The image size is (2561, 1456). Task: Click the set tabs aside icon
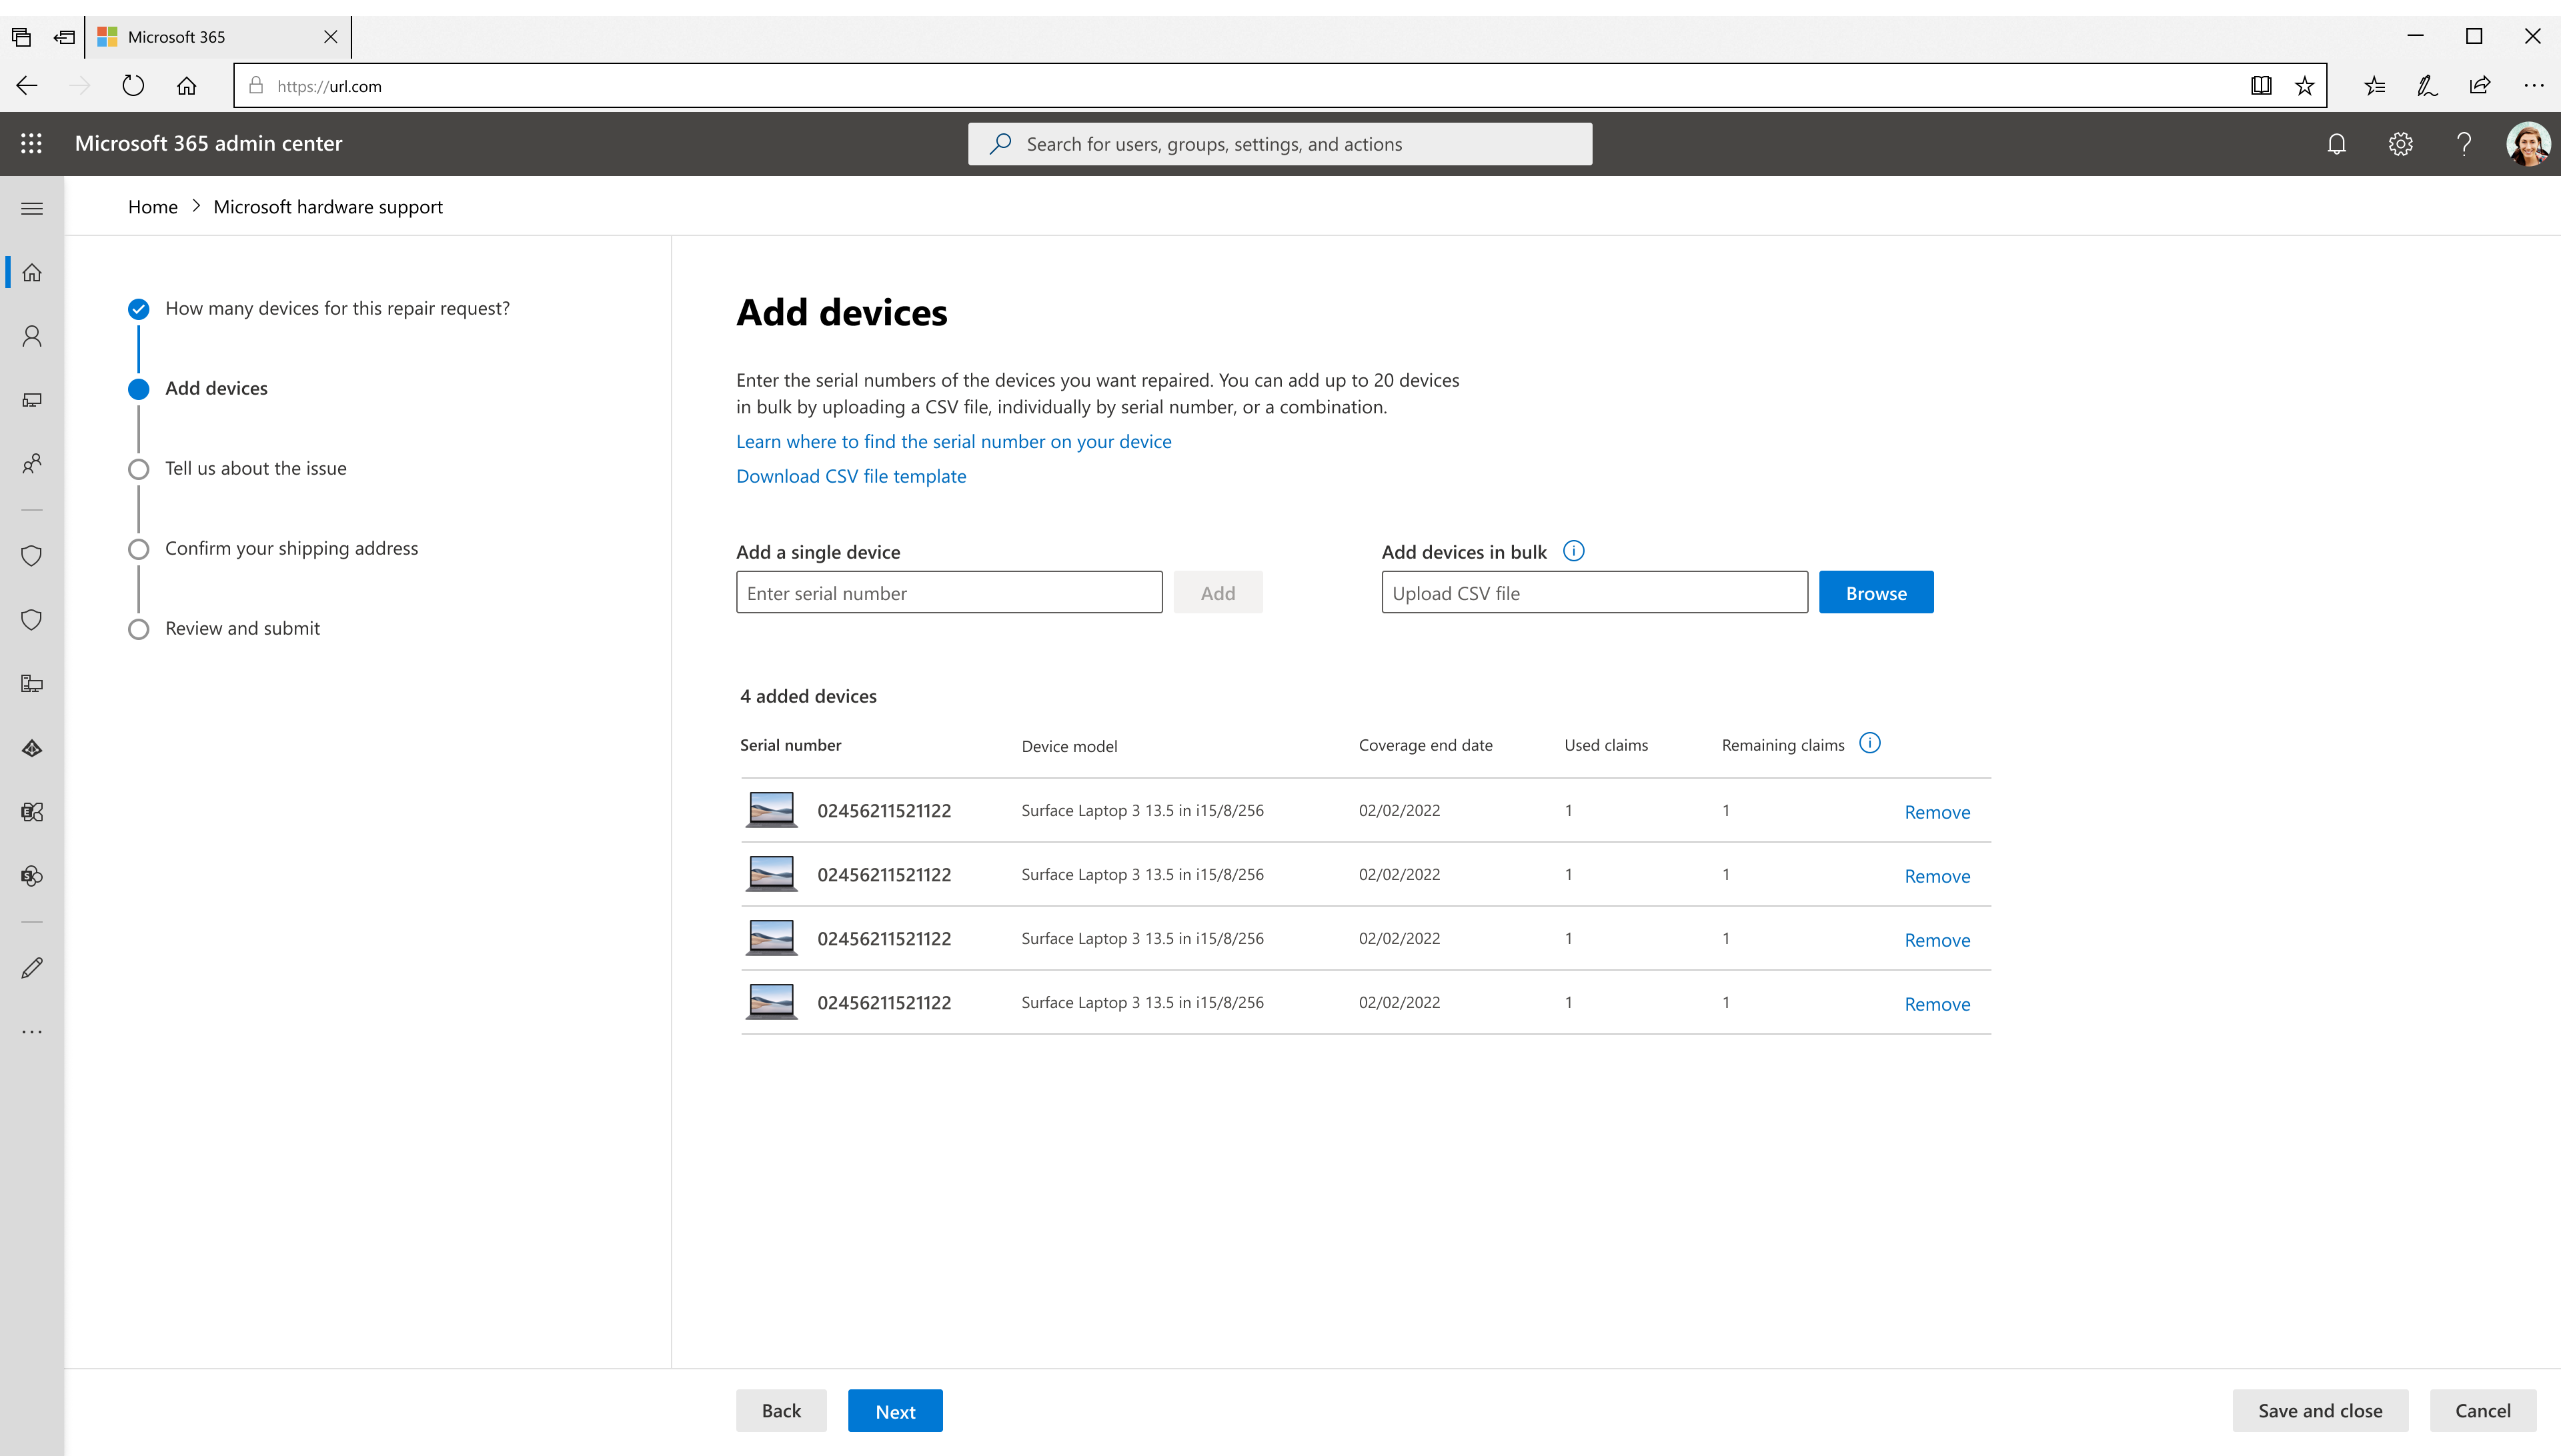click(64, 37)
